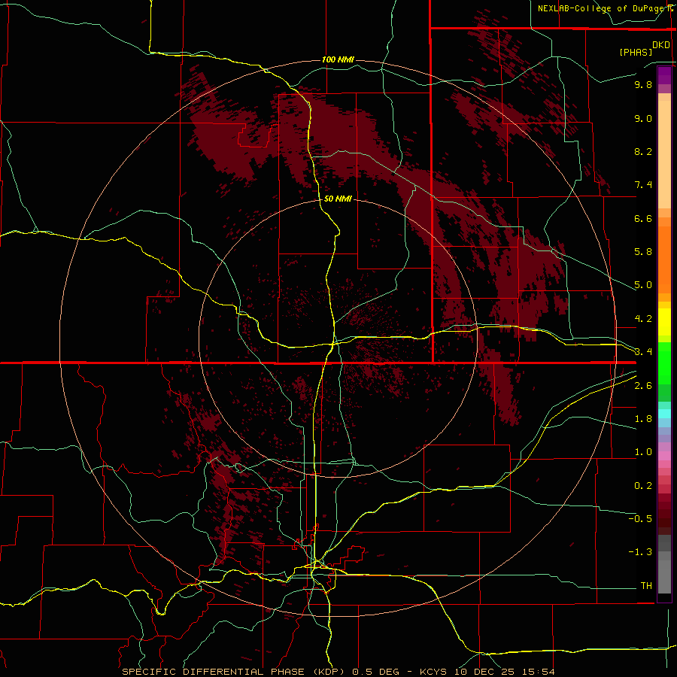This screenshot has height=677, width=677.
Task: Click the -1.3 scale value
Action: coord(640,552)
